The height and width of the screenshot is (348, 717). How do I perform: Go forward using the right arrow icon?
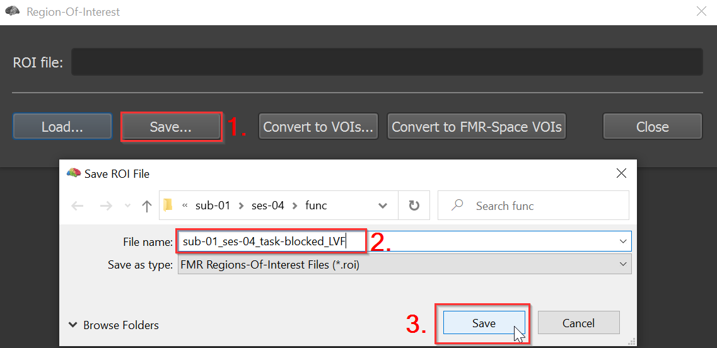[x=106, y=206]
